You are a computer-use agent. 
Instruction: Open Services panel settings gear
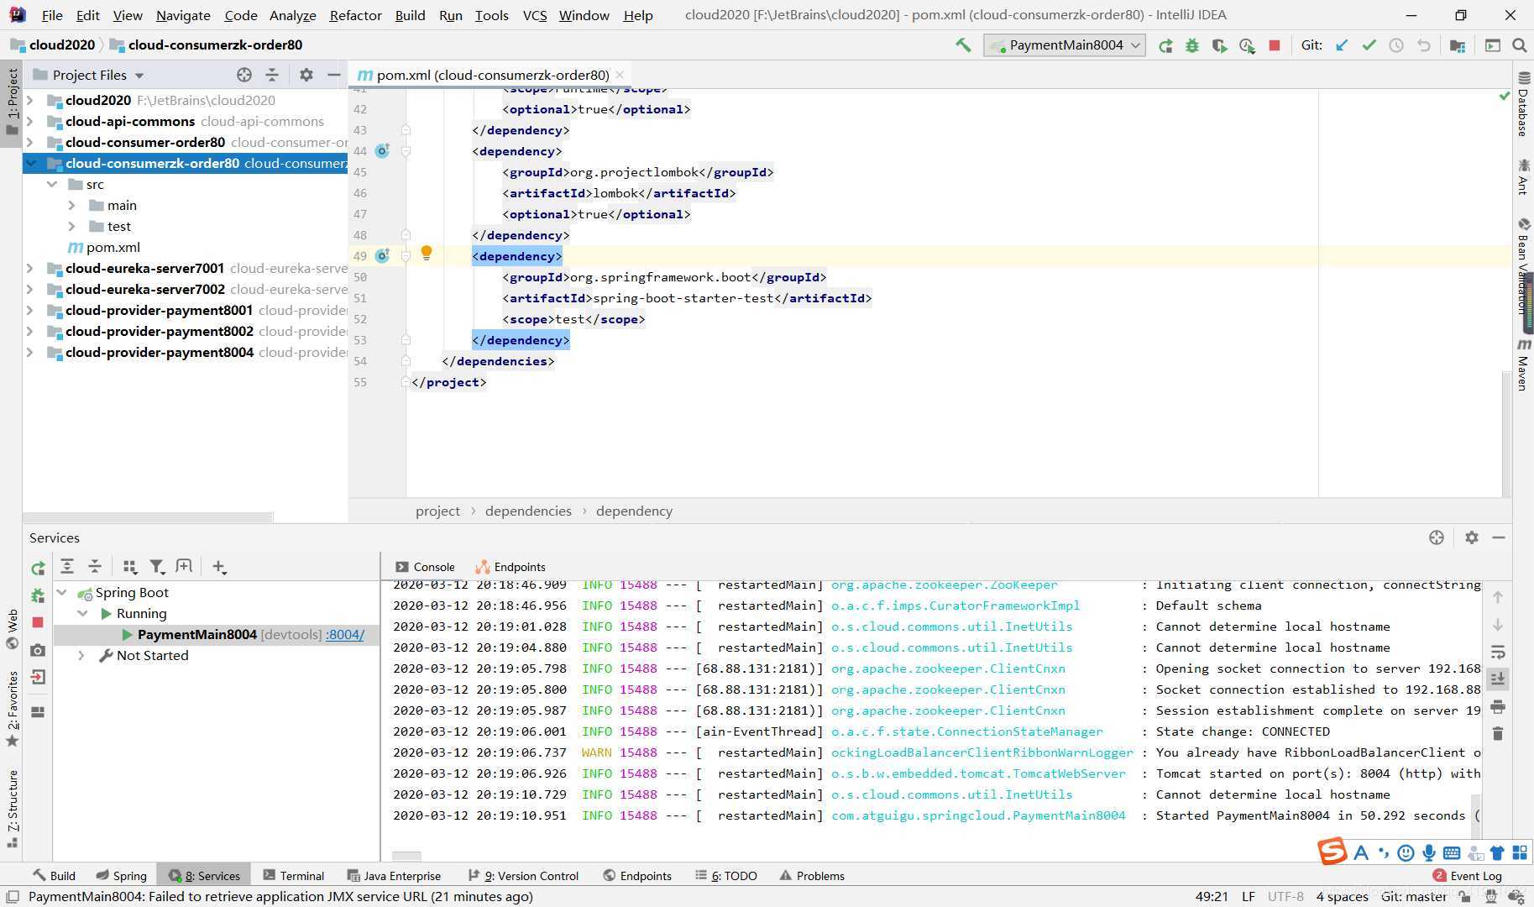click(x=1471, y=537)
